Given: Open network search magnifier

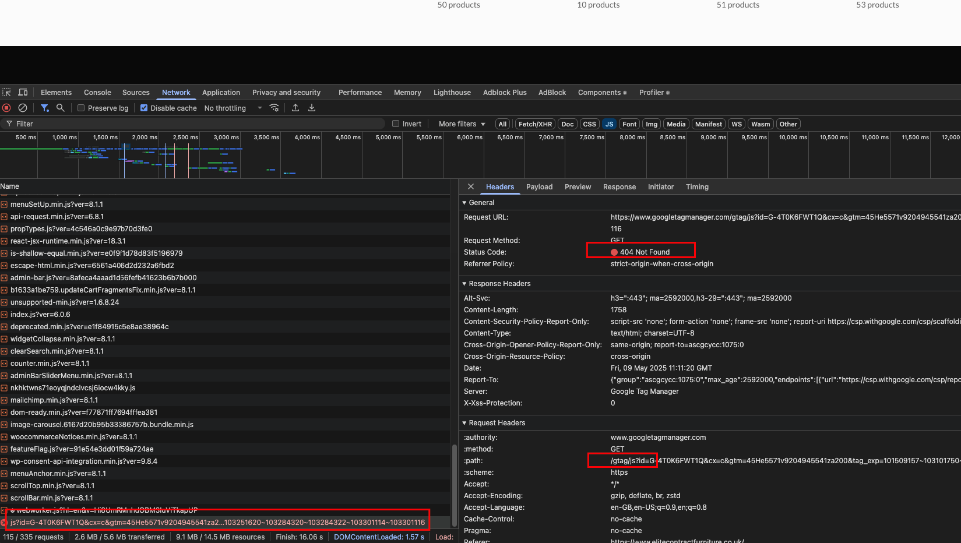Looking at the screenshot, I should tap(60, 108).
